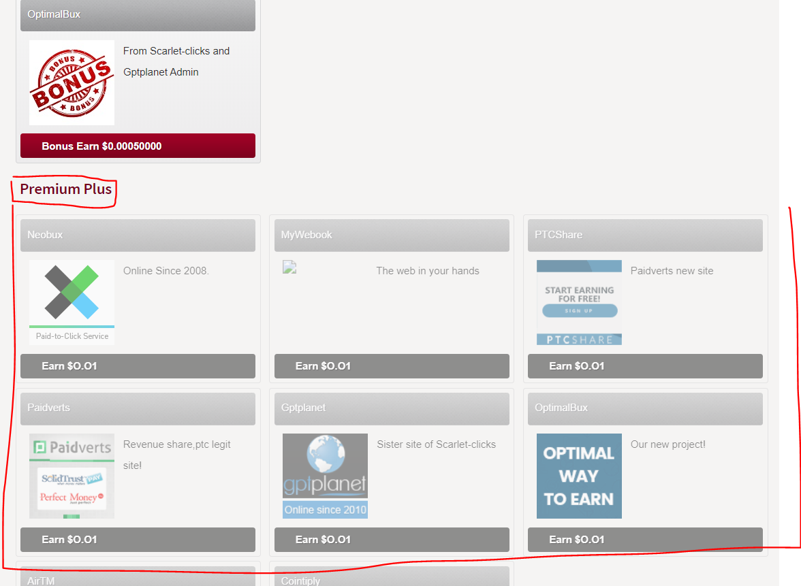Click 'Revenue share,ptc legit site!' text
Image resolution: width=801 pixels, height=586 pixels.
(x=177, y=455)
